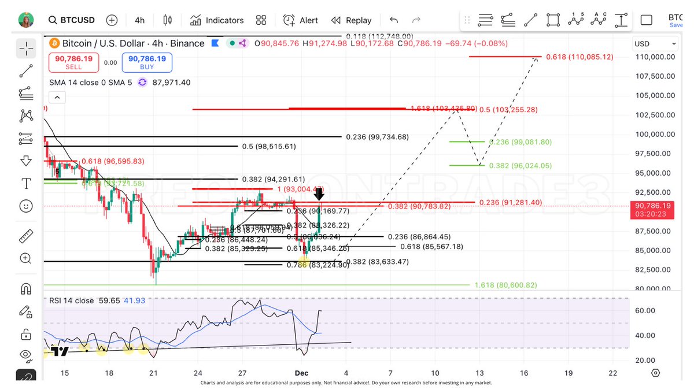Select the ruler measure tool
Screen dimensions: 694x390
26,236
